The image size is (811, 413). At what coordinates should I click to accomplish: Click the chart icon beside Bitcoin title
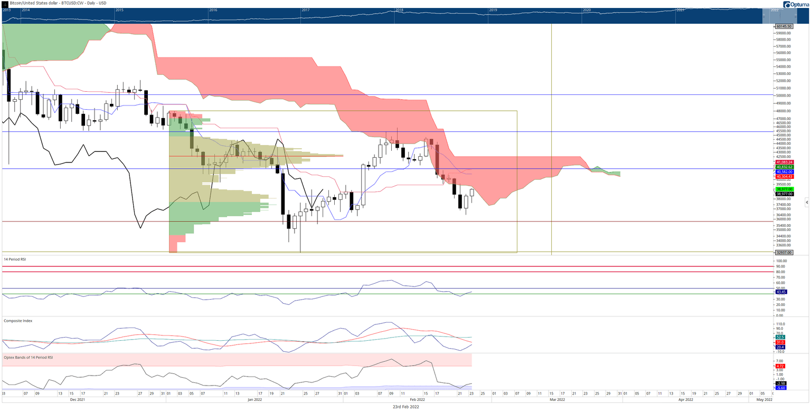(5, 3)
